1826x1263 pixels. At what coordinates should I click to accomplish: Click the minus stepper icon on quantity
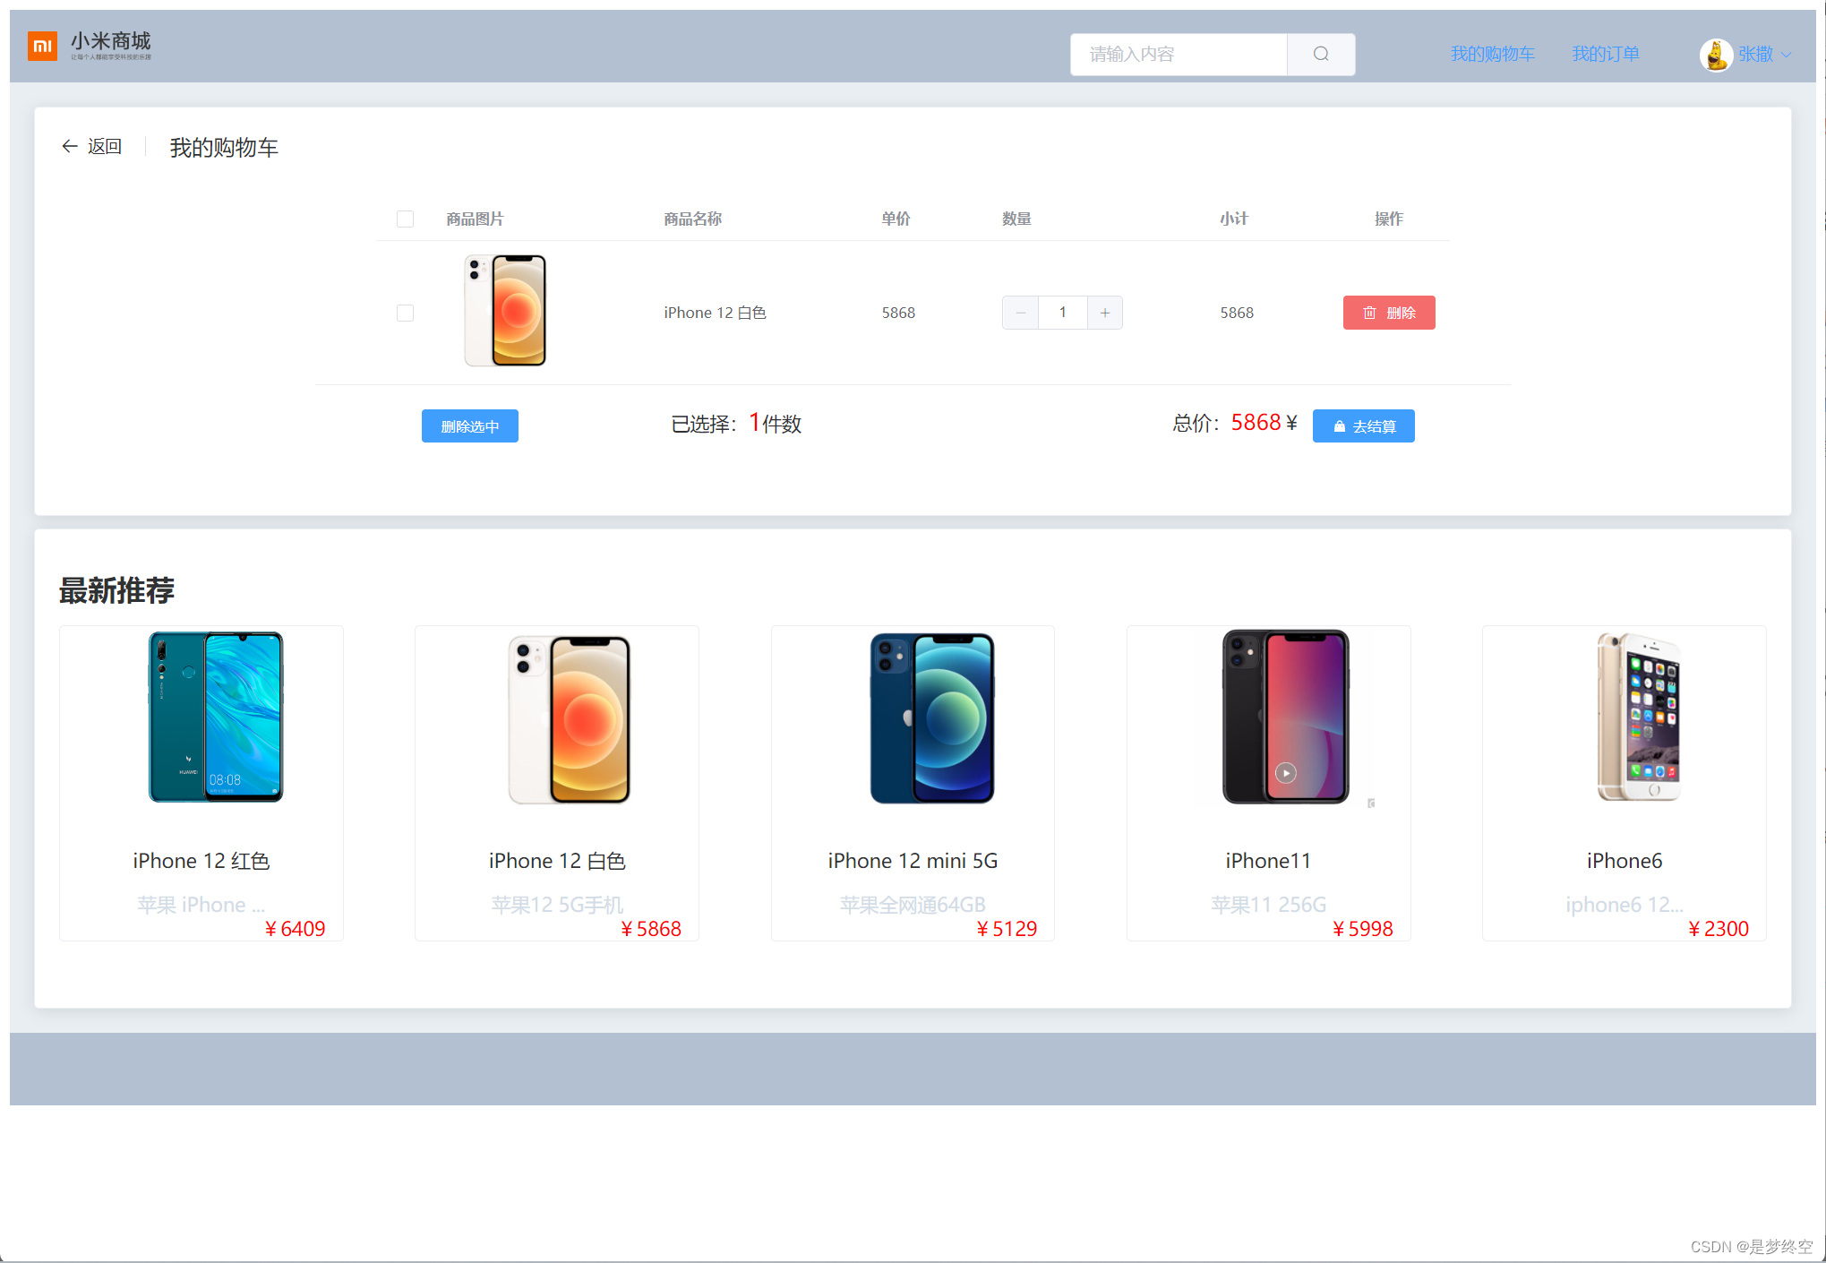[1020, 311]
